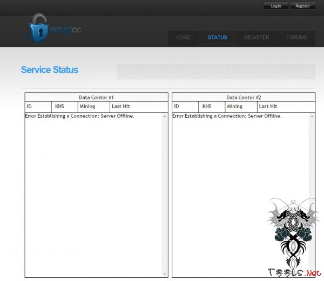Click the Service Status page heading
This screenshot has height=281, width=324.
pyautogui.click(x=50, y=70)
